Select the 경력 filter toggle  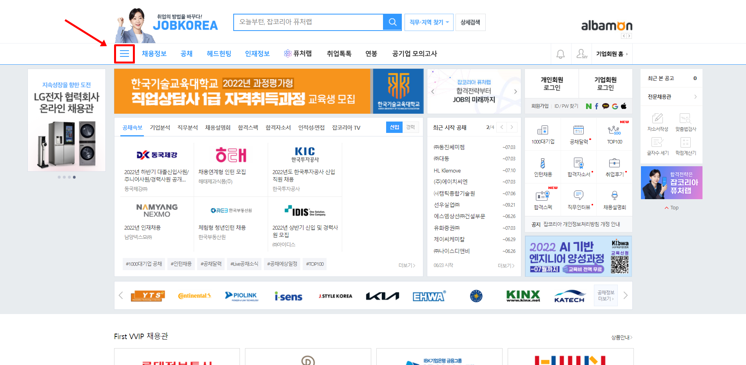tap(410, 127)
